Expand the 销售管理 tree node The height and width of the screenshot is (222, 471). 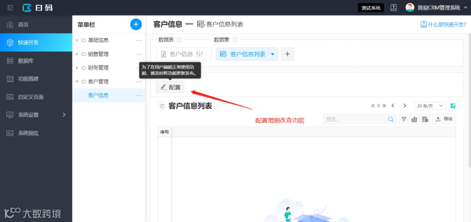[x=77, y=54]
